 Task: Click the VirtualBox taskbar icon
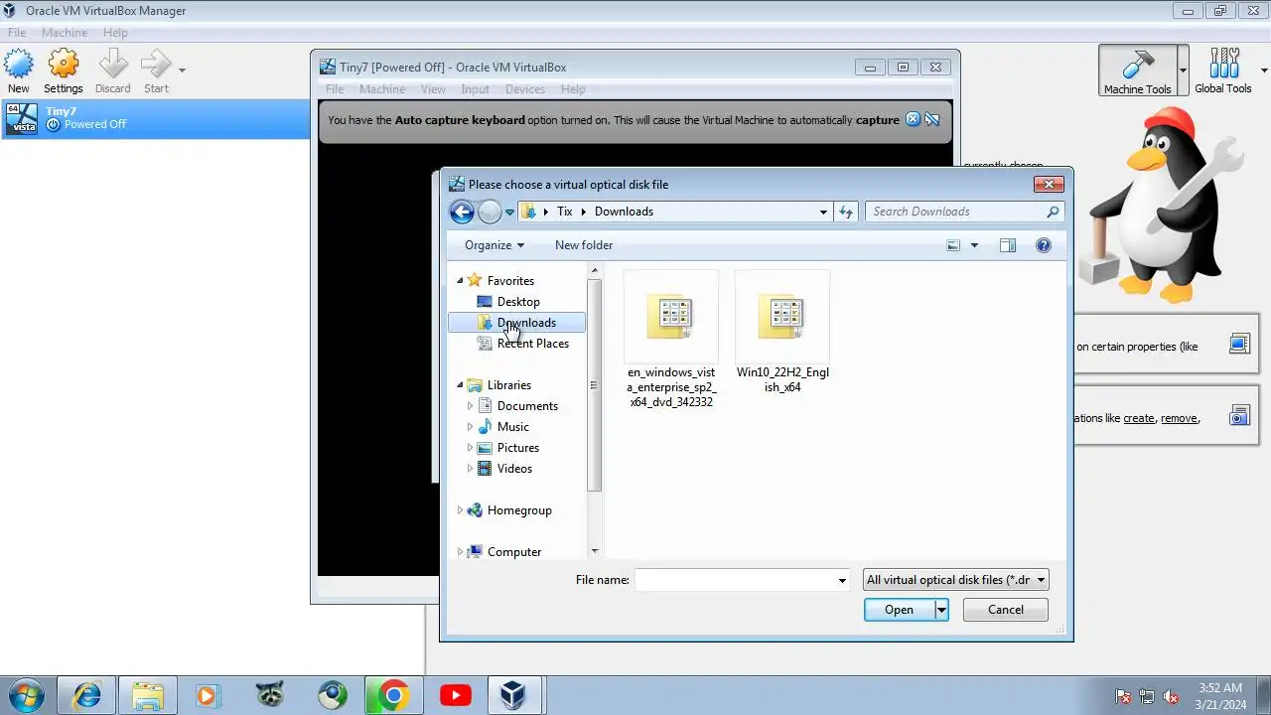click(513, 696)
